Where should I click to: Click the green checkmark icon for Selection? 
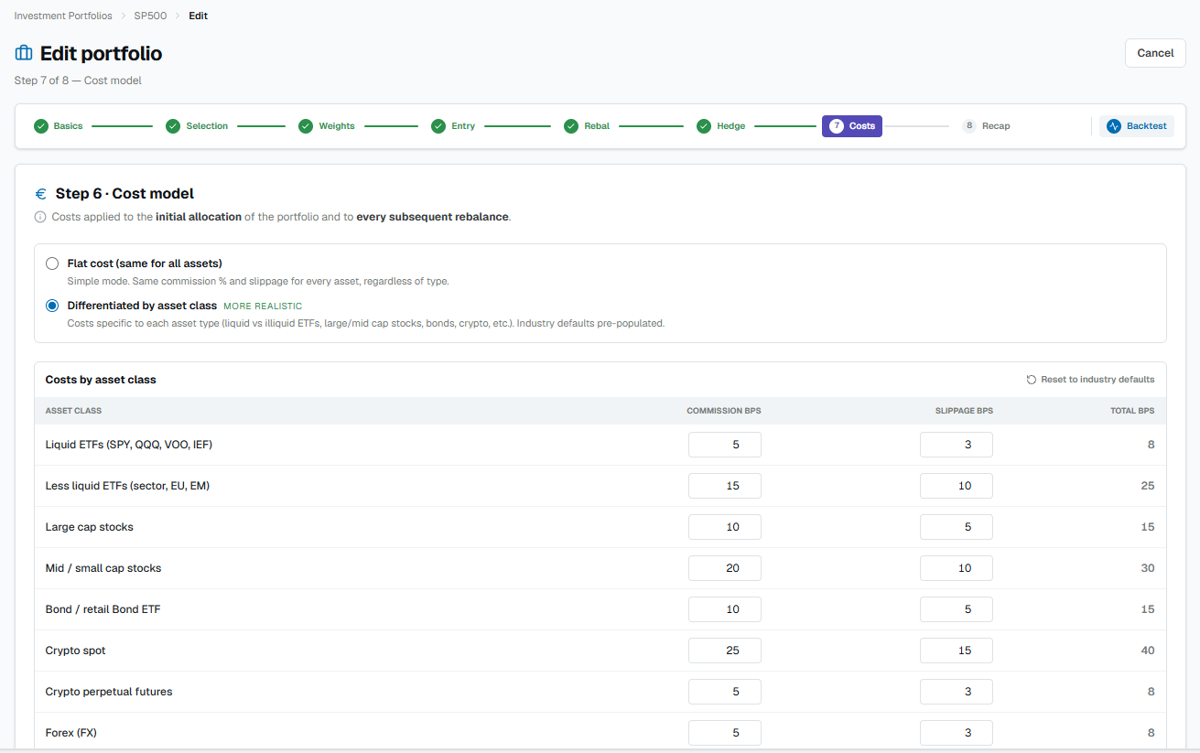pos(173,126)
